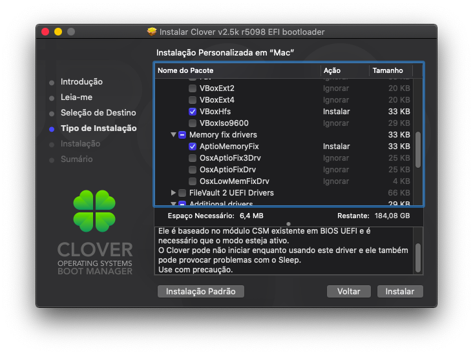Click the green Clover leaf logo
Screen dimensions: 473x355
[x=94, y=211]
